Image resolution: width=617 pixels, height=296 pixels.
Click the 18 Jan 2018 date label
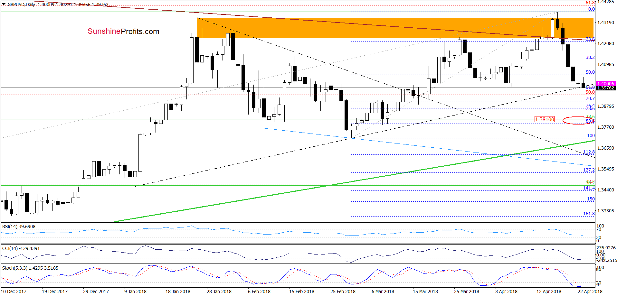tap(178, 291)
